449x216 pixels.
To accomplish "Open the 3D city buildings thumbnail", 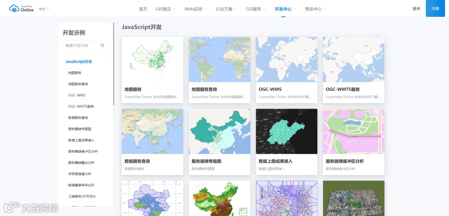I will coord(354,198).
